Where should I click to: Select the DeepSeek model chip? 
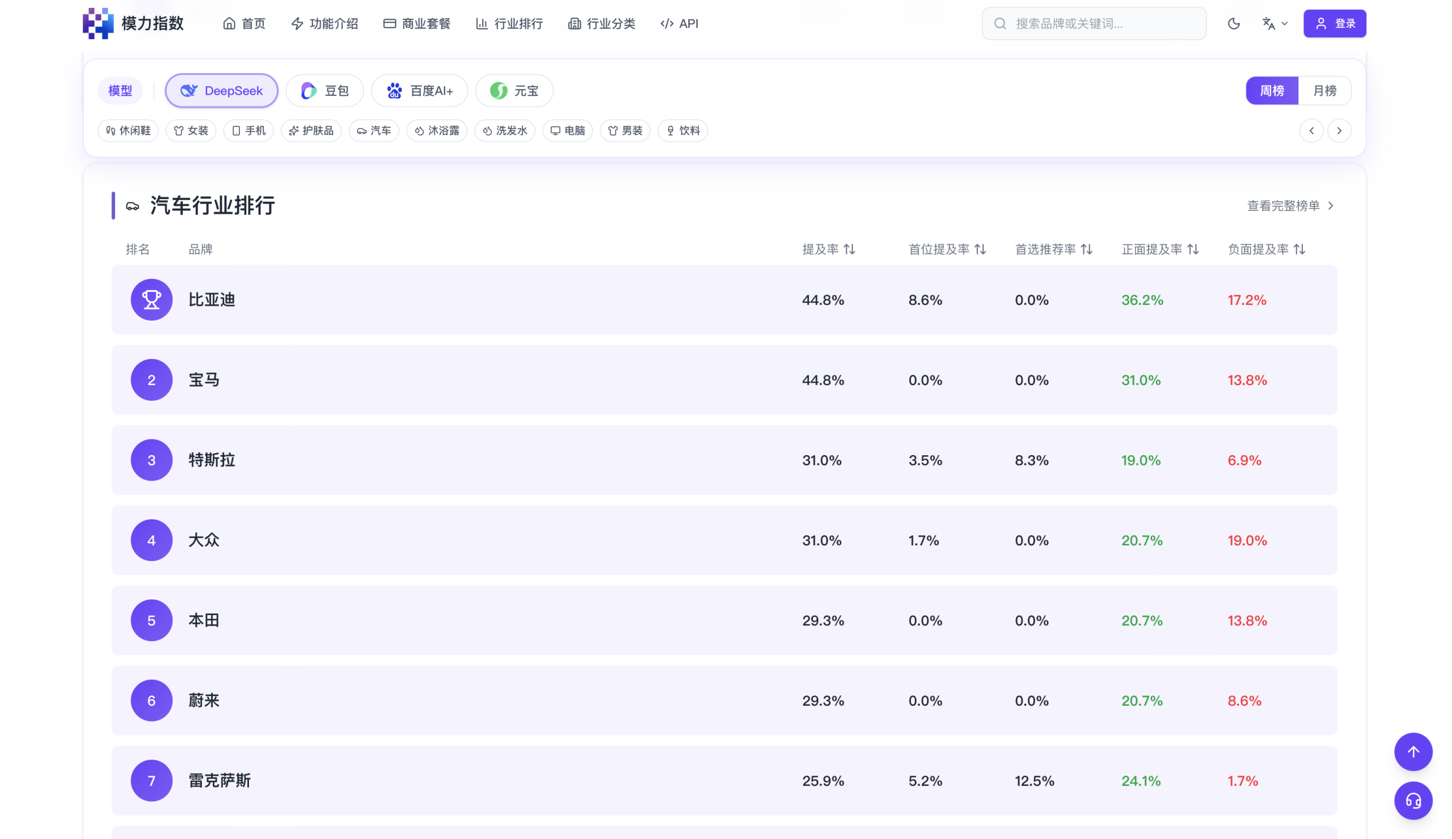point(221,90)
